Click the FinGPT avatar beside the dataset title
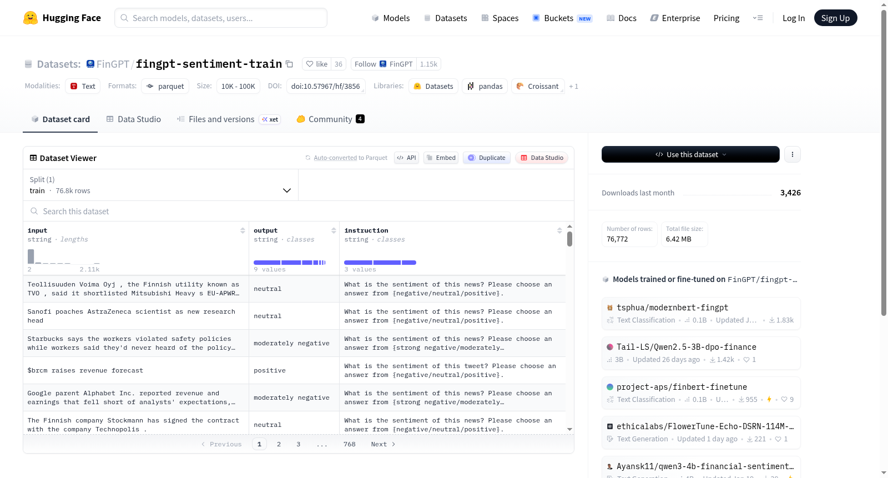 pos(90,64)
